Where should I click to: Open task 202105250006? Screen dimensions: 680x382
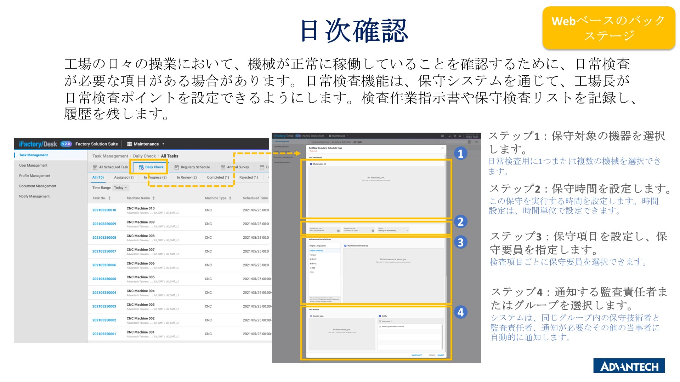pyautogui.click(x=104, y=265)
